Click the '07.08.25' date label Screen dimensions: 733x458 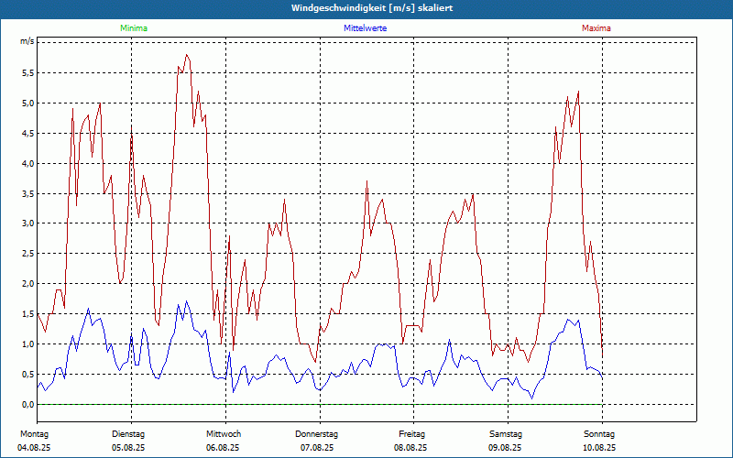[x=317, y=448]
